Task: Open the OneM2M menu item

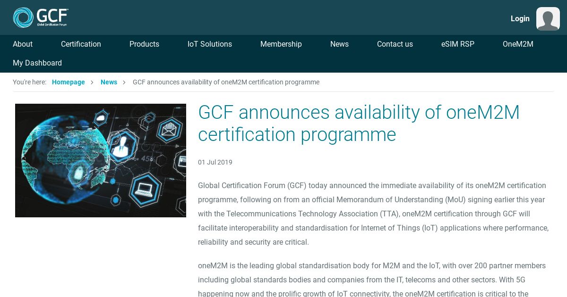Action: tap(518, 44)
